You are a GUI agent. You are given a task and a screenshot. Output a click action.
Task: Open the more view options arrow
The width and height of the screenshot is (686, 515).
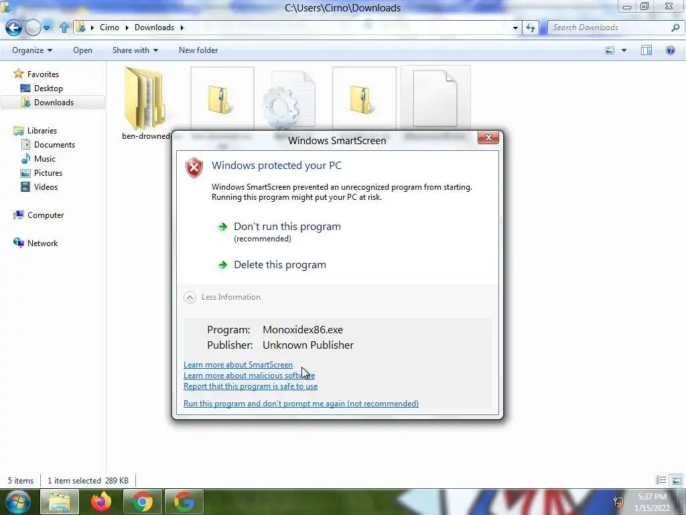tap(624, 50)
